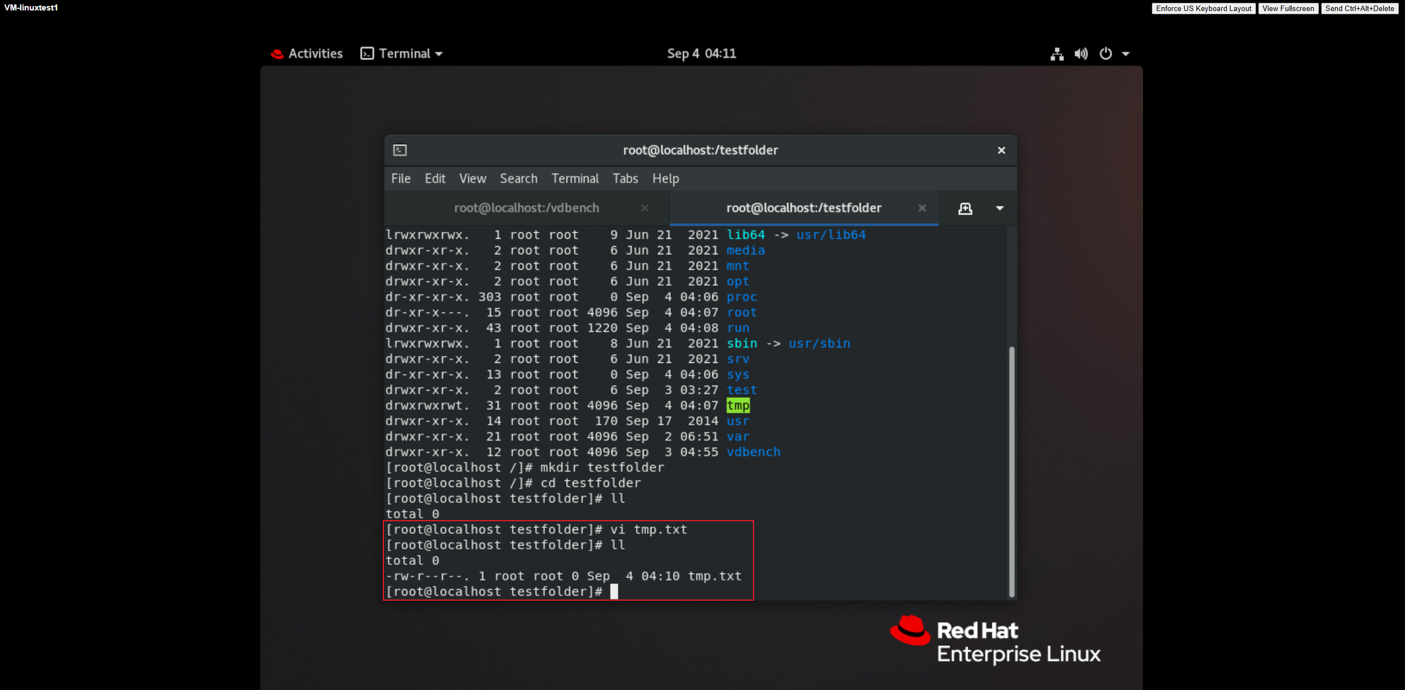Click 'test' directory name in listing
1405x690 pixels.
pos(741,390)
